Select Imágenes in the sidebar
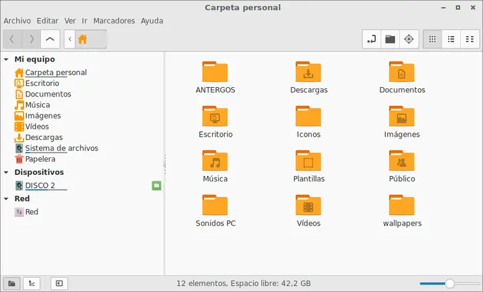 (38, 116)
